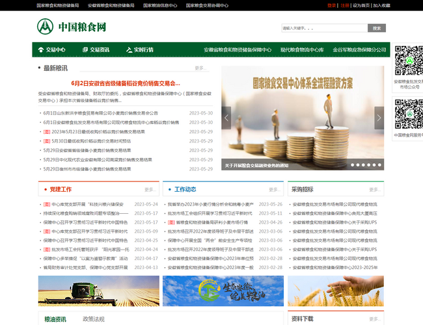Click 更多 next to 最新粮讯 heading
The height and width of the screenshot is (325, 423).
coord(200,68)
